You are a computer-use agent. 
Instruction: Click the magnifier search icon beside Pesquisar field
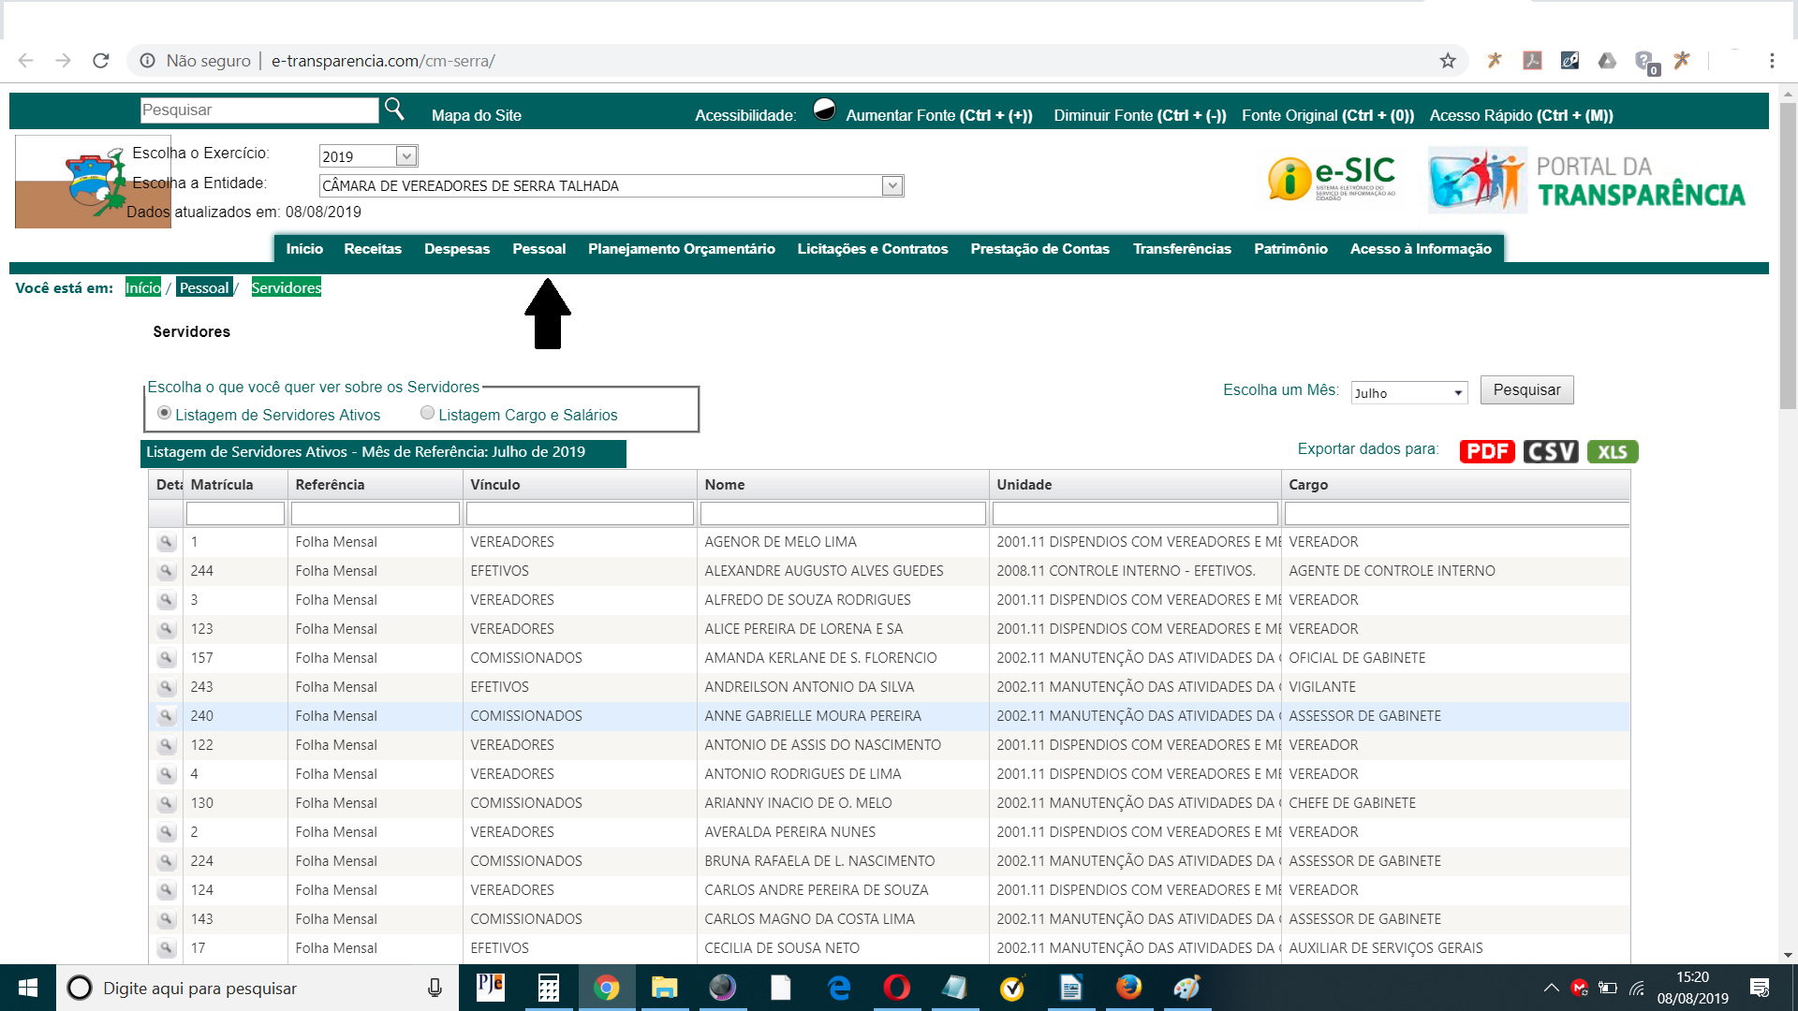[x=394, y=110]
